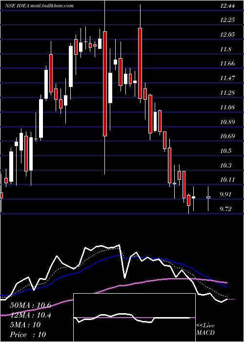Click the 10.5 price axis label
The image size is (244, 342).
click(x=225, y=150)
